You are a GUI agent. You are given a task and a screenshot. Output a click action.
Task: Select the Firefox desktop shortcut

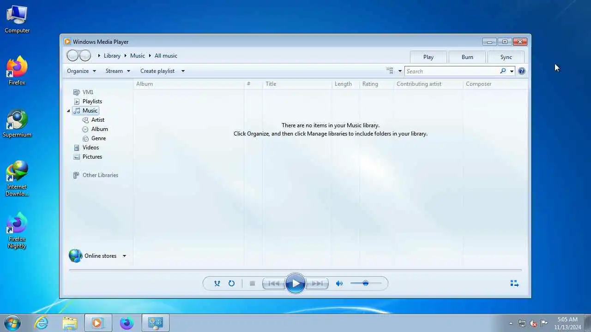(x=17, y=71)
